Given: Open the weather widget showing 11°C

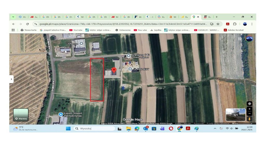Looking at the screenshot, I should (26, 128).
